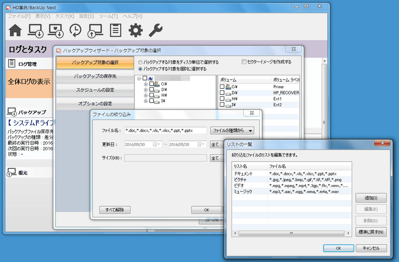The width and height of the screenshot is (399, 262).
Task: Check the C:¥ volume checkbox in list
Action: click(x=222, y=87)
